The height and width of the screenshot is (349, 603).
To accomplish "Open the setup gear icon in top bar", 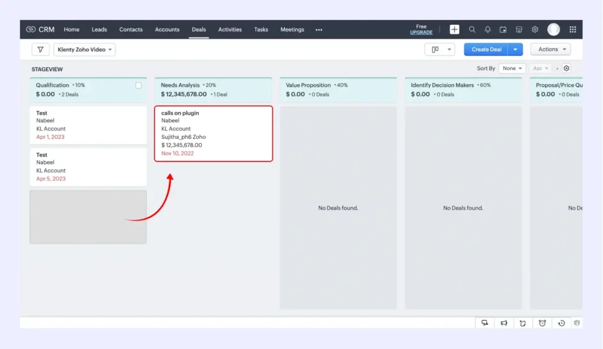I will click(535, 29).
